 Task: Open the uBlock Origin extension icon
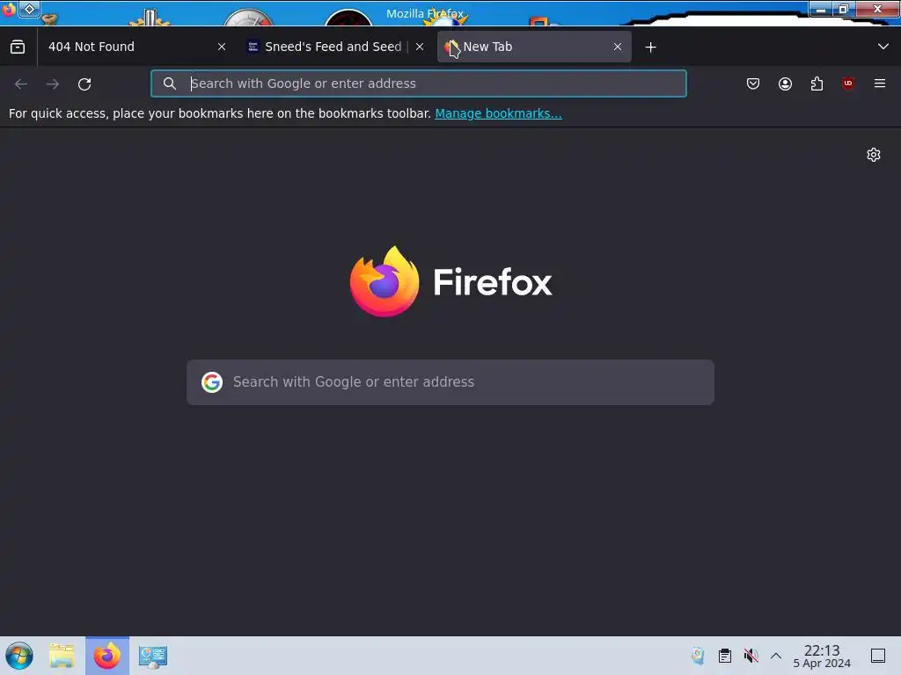(x=848, y=83)
